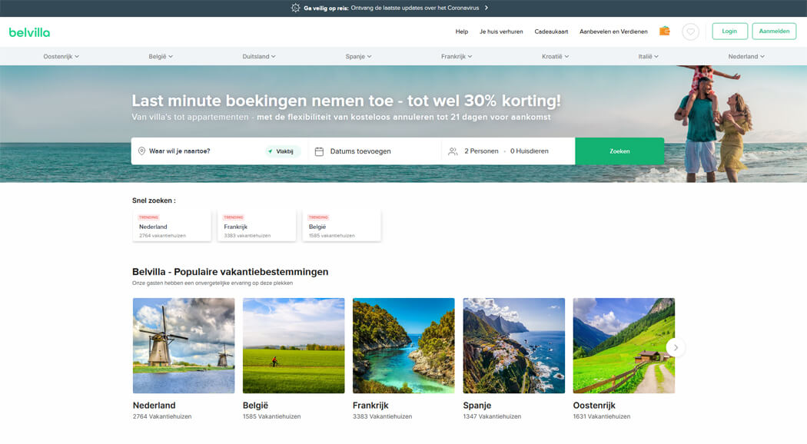Open the Nederland windmill thumbnail
This screenshot has height=444, width=807.
pos(184,346)
